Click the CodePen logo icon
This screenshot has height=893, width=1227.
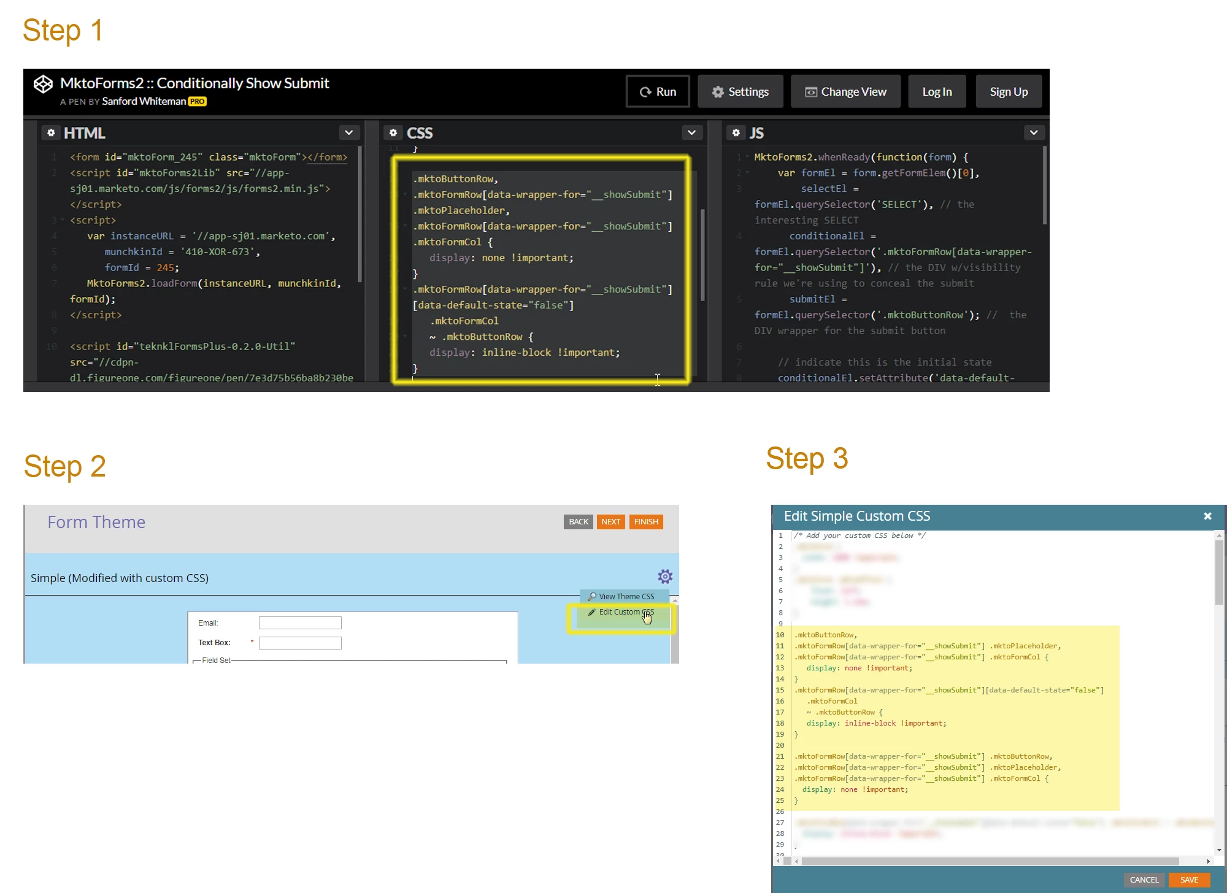(43, 84)
